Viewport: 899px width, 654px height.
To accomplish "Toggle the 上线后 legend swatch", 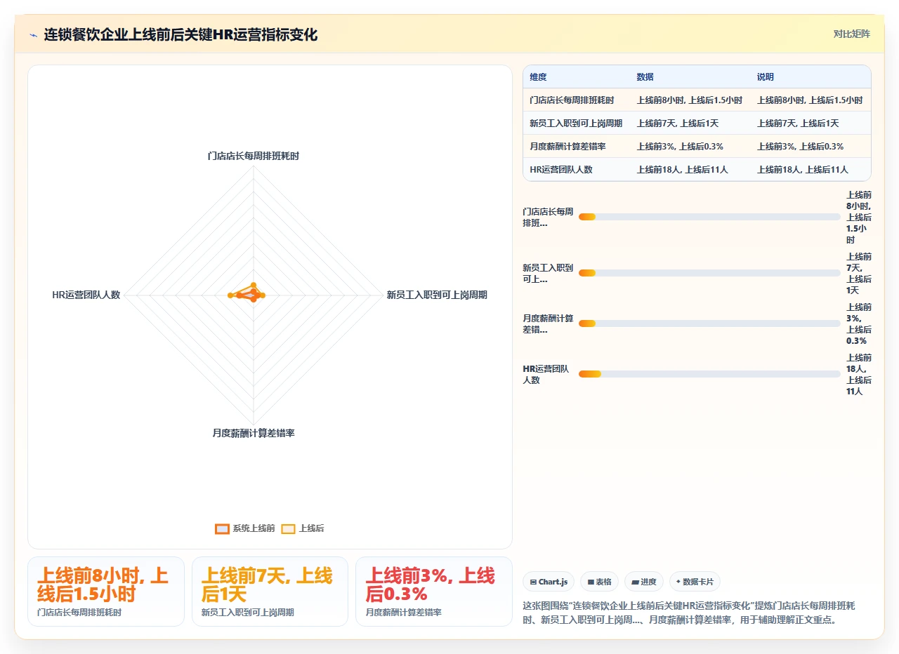I will click(288, 528).
